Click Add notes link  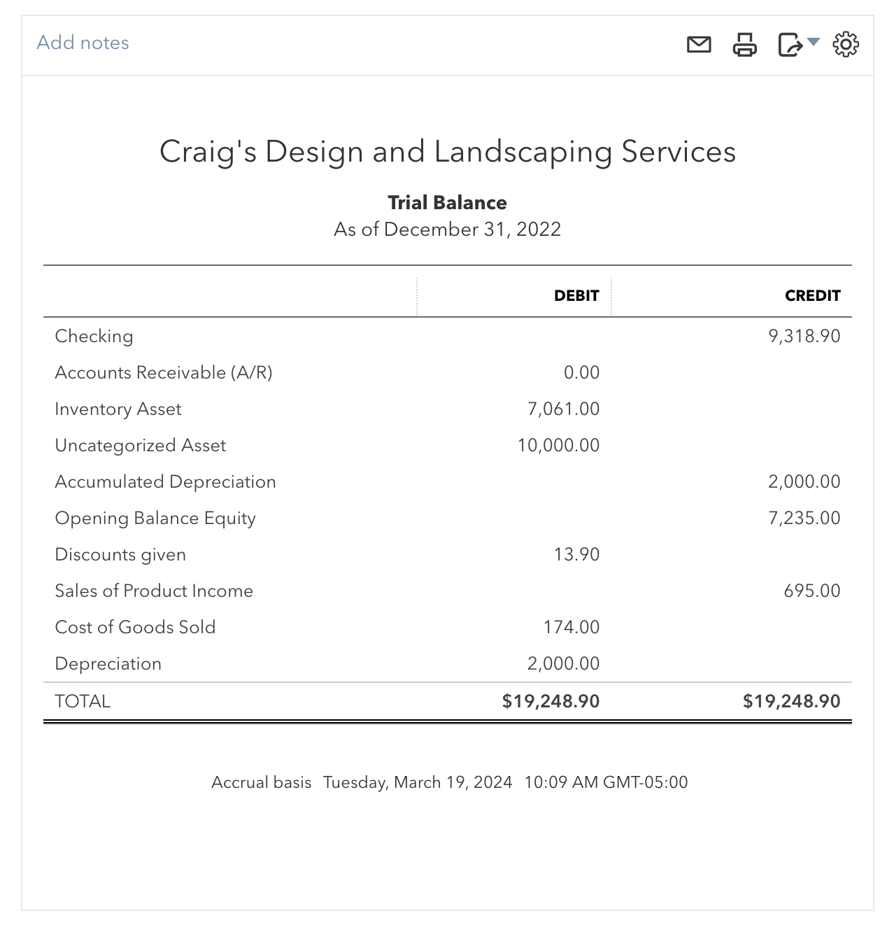click(x=83, y=43)
